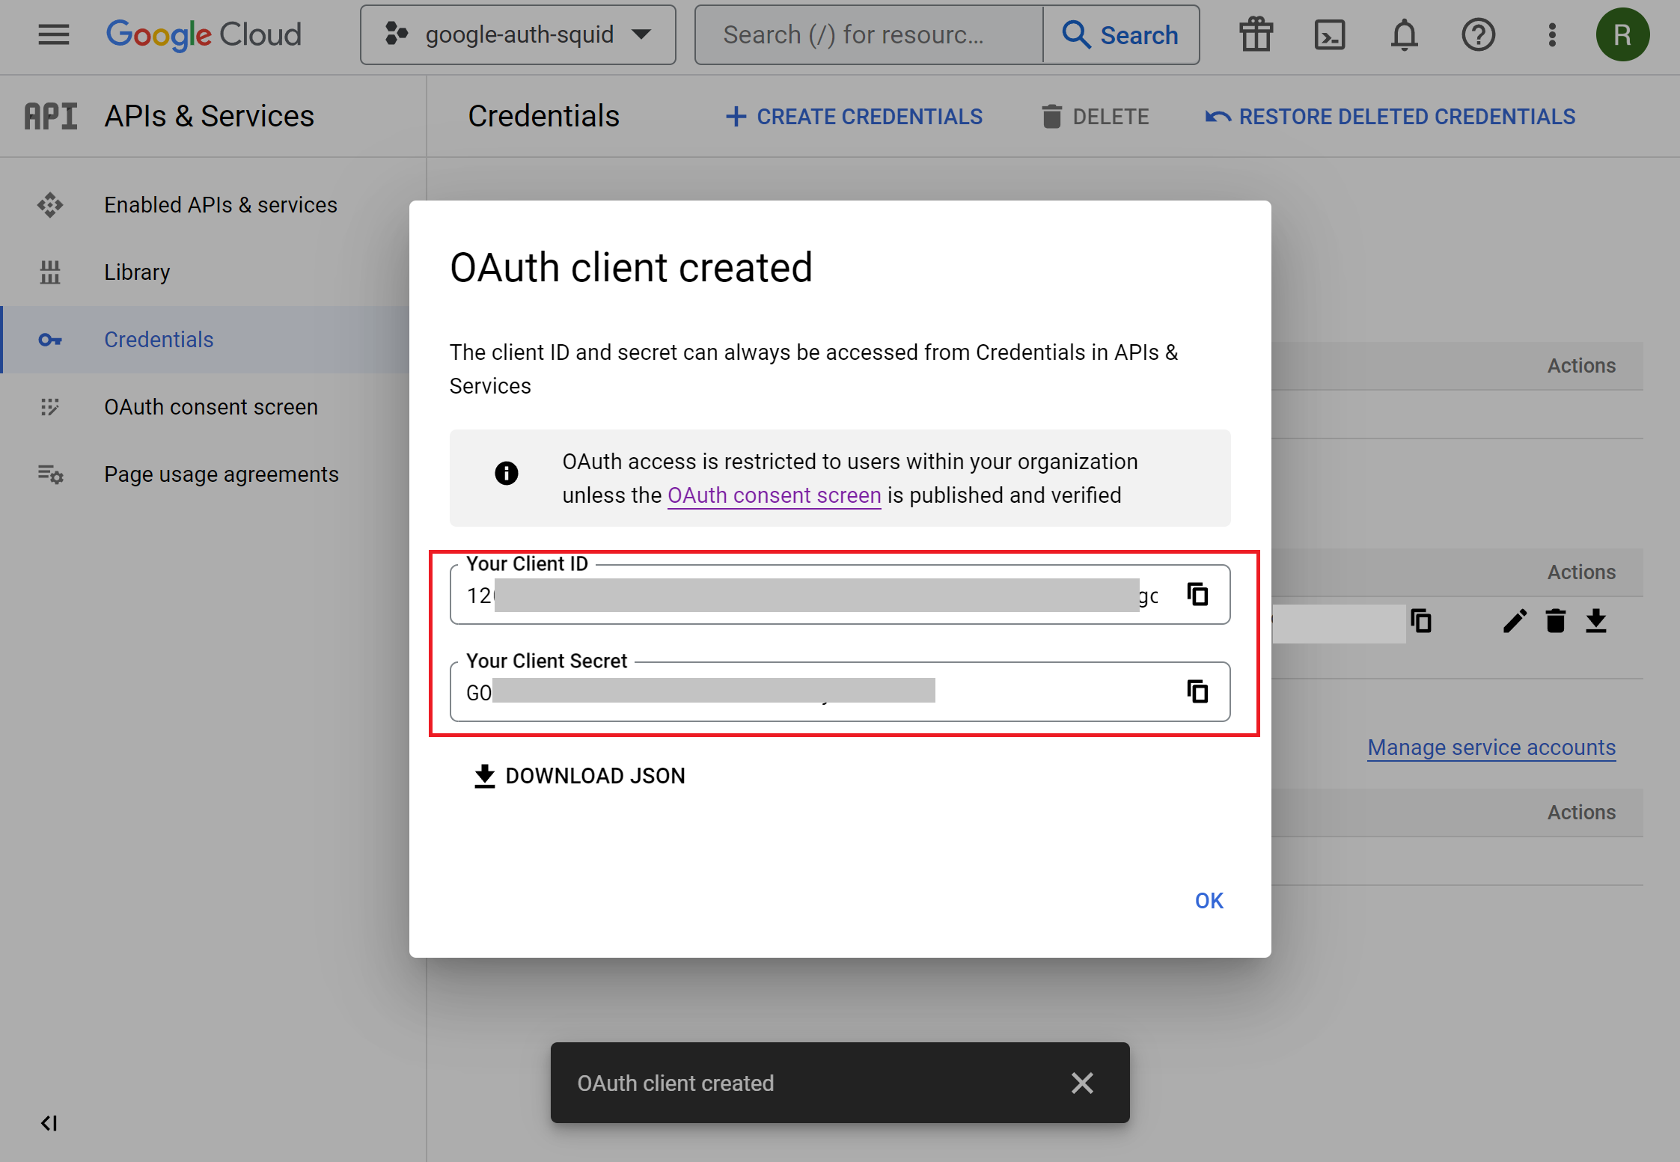This screenshot has height=1162, width=1680.
Task: Open the hamburger navigation menu
Action: [53, 34]
